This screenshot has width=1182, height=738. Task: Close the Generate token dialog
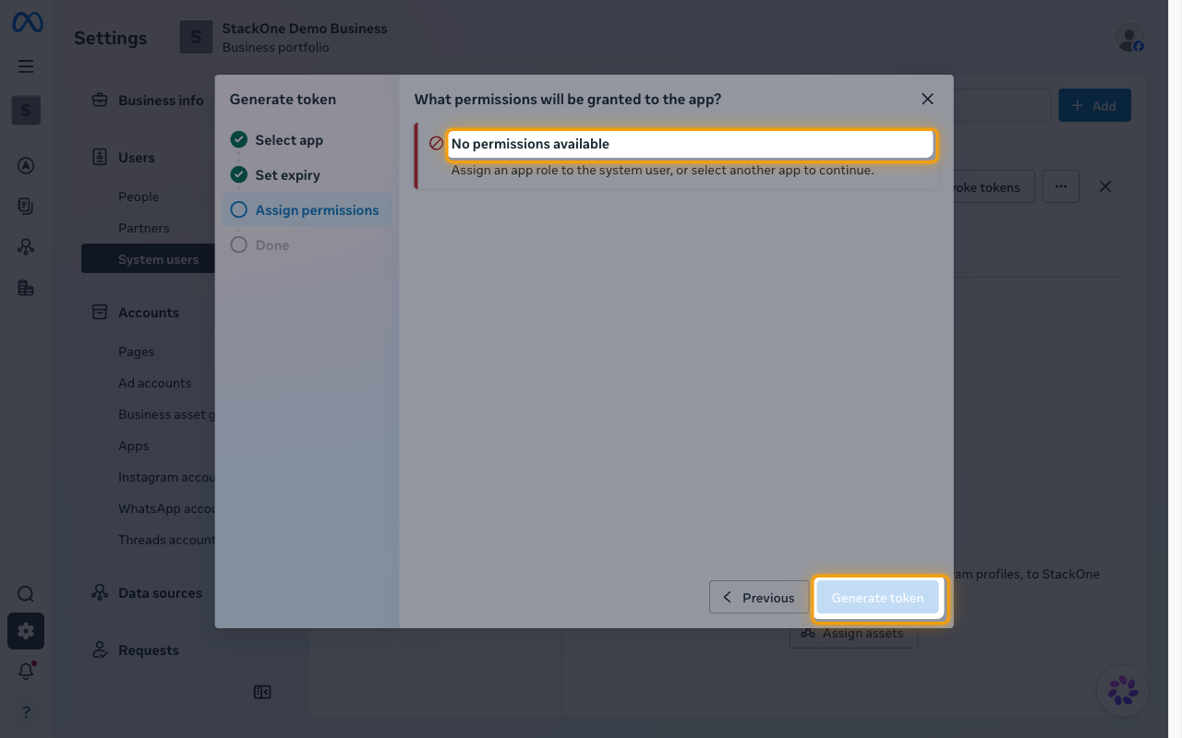928,99
